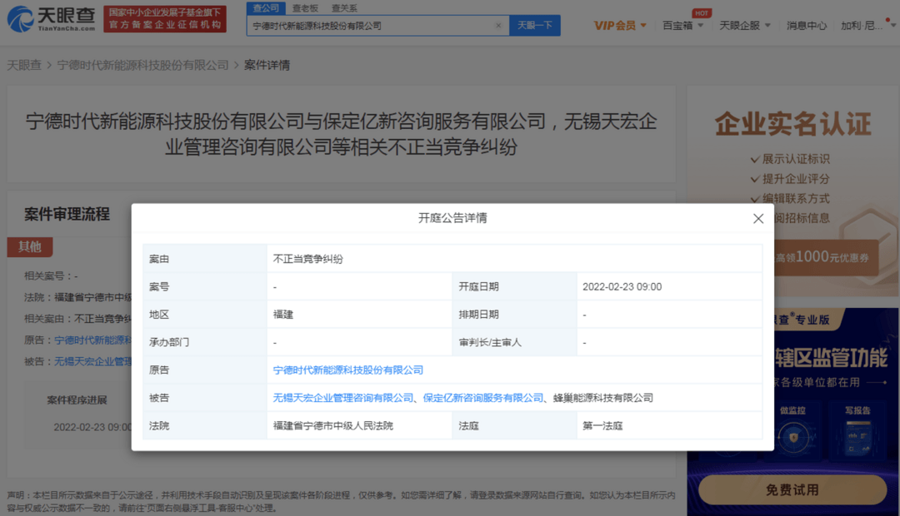Expand the 天眼企服 dropdown

(x=744, y=25)
